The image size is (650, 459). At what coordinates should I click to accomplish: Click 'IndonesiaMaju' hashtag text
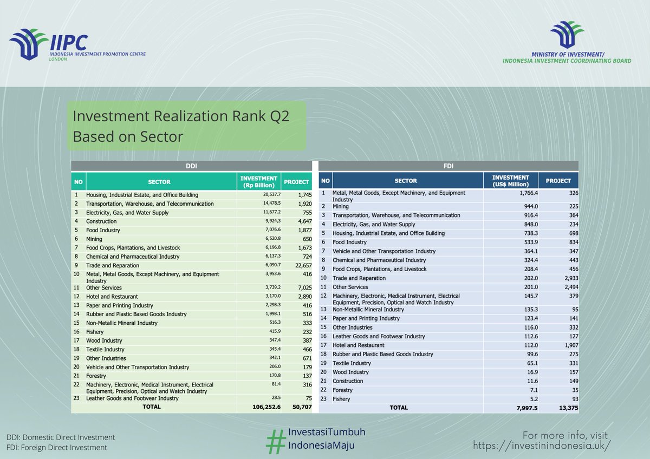pyautogui.click(x=322, y=446)
